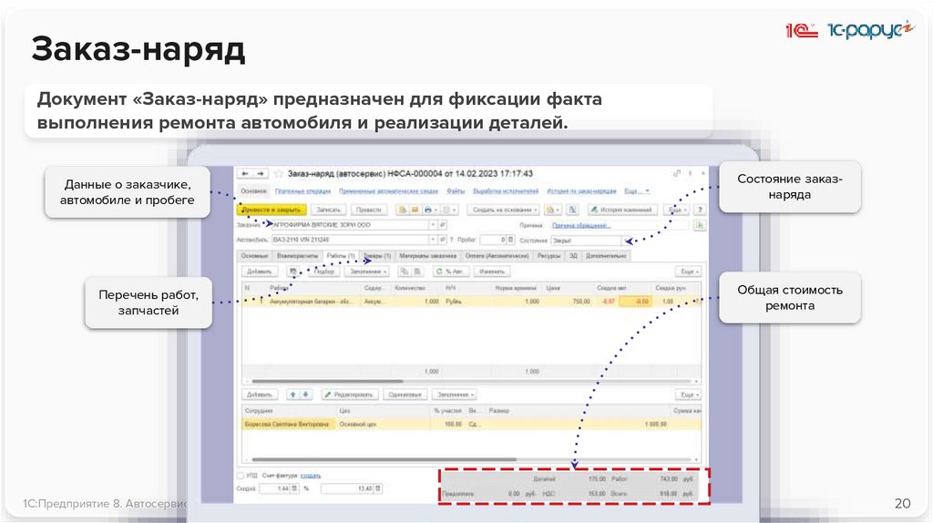Click the link icon in window title corner
Image resolution: width=933 pixels, height=523 pixels.
coord(677,174)
